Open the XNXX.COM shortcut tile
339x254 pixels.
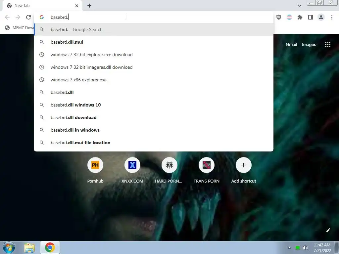pos(132,171)
